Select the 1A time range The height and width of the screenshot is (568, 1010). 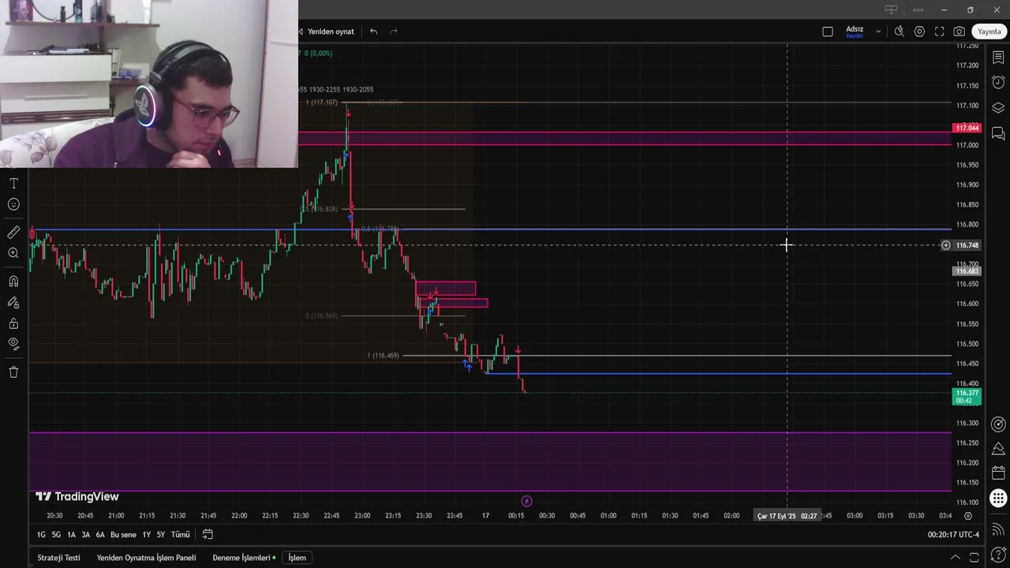click(x=71, y=535)
